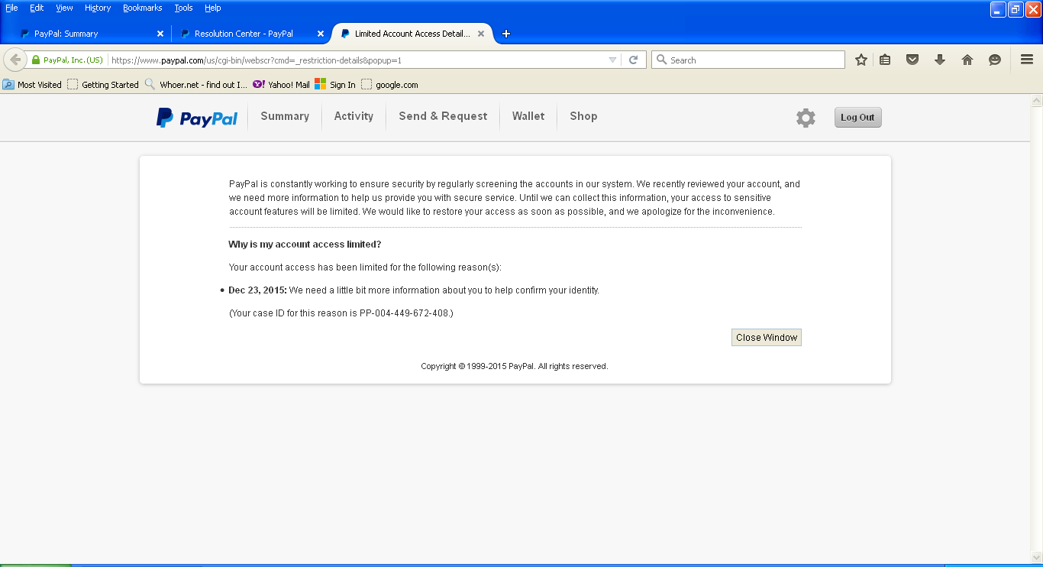The image size is (1043, 567).
Task: Click inside the URL address bar
Action: click(359, 60)
